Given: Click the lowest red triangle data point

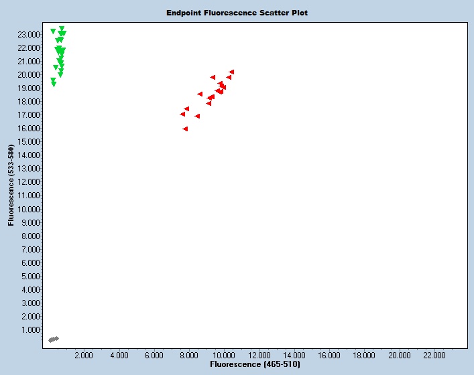Looking at the screenshot, I should 185,129.
